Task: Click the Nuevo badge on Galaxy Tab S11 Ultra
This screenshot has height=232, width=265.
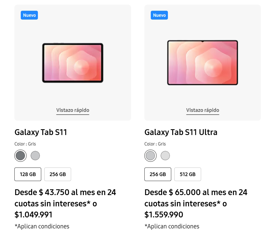Action: [x=159, y=15]
